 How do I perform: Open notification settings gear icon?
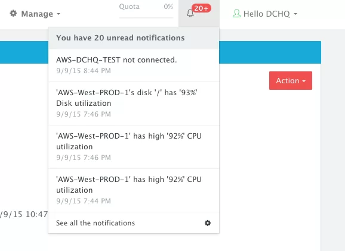(208, 223)
